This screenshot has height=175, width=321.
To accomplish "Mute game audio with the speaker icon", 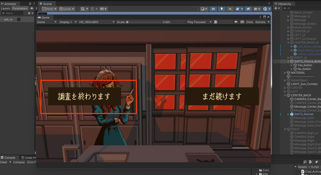I will coord(236,22).
